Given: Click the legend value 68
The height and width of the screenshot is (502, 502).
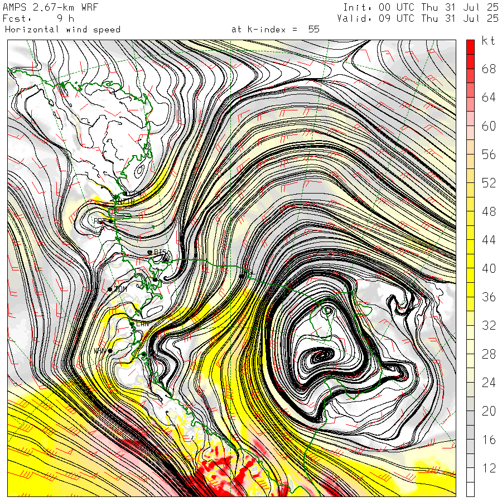Looking at the screenshot, I should click(489, 69).
